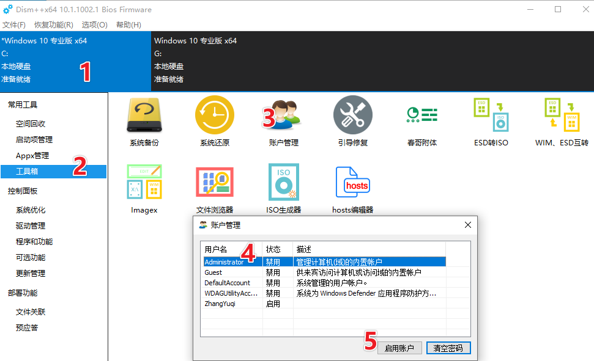Open 更新管理 in the sidebar
Image resolution: width=594 pixels, height=361 pixels.
point(31,274)
